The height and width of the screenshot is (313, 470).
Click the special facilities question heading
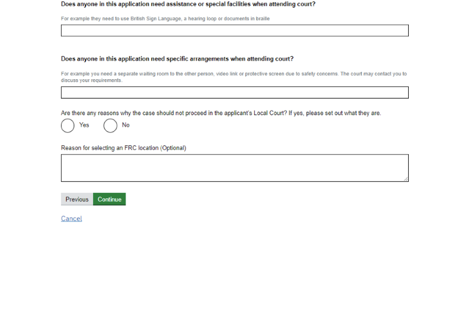[x=188, y=4]
